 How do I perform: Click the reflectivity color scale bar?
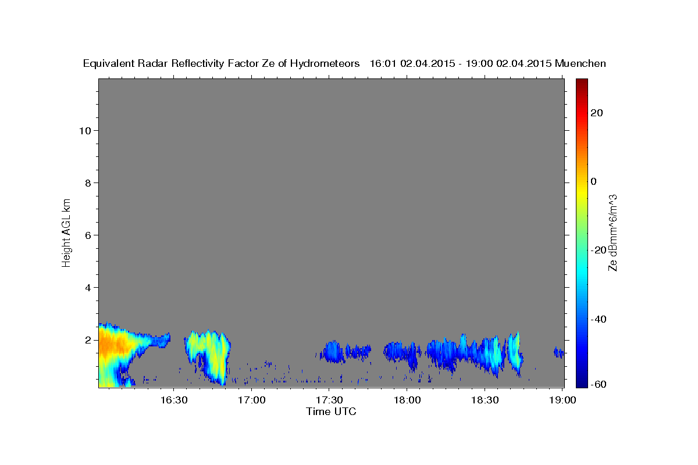(x=581, y=233)
